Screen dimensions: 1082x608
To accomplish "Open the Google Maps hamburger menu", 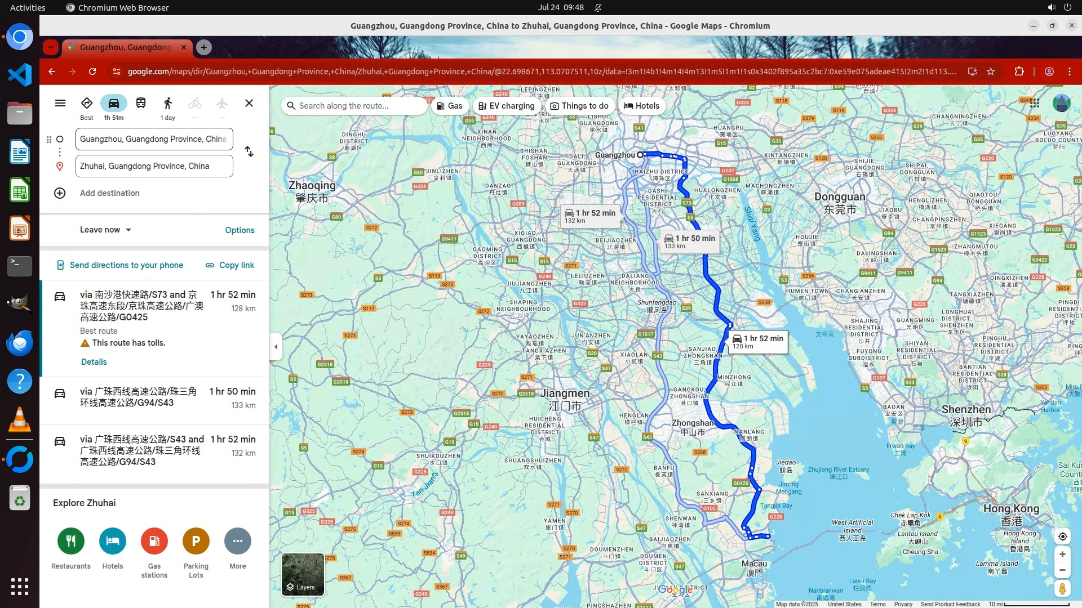I will pyautogui.click(x=60, y=104).
